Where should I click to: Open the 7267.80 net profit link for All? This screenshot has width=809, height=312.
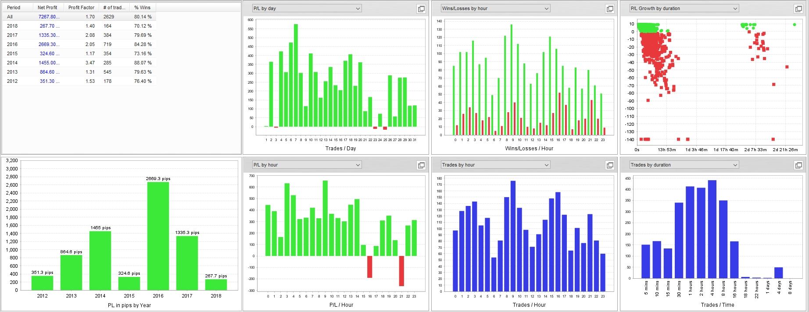click(48, 17)
